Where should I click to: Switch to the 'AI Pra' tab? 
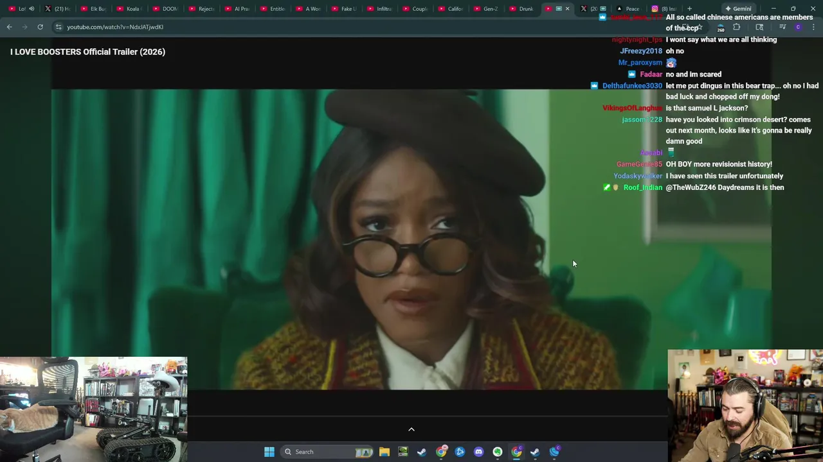click(x=237, y=9)
